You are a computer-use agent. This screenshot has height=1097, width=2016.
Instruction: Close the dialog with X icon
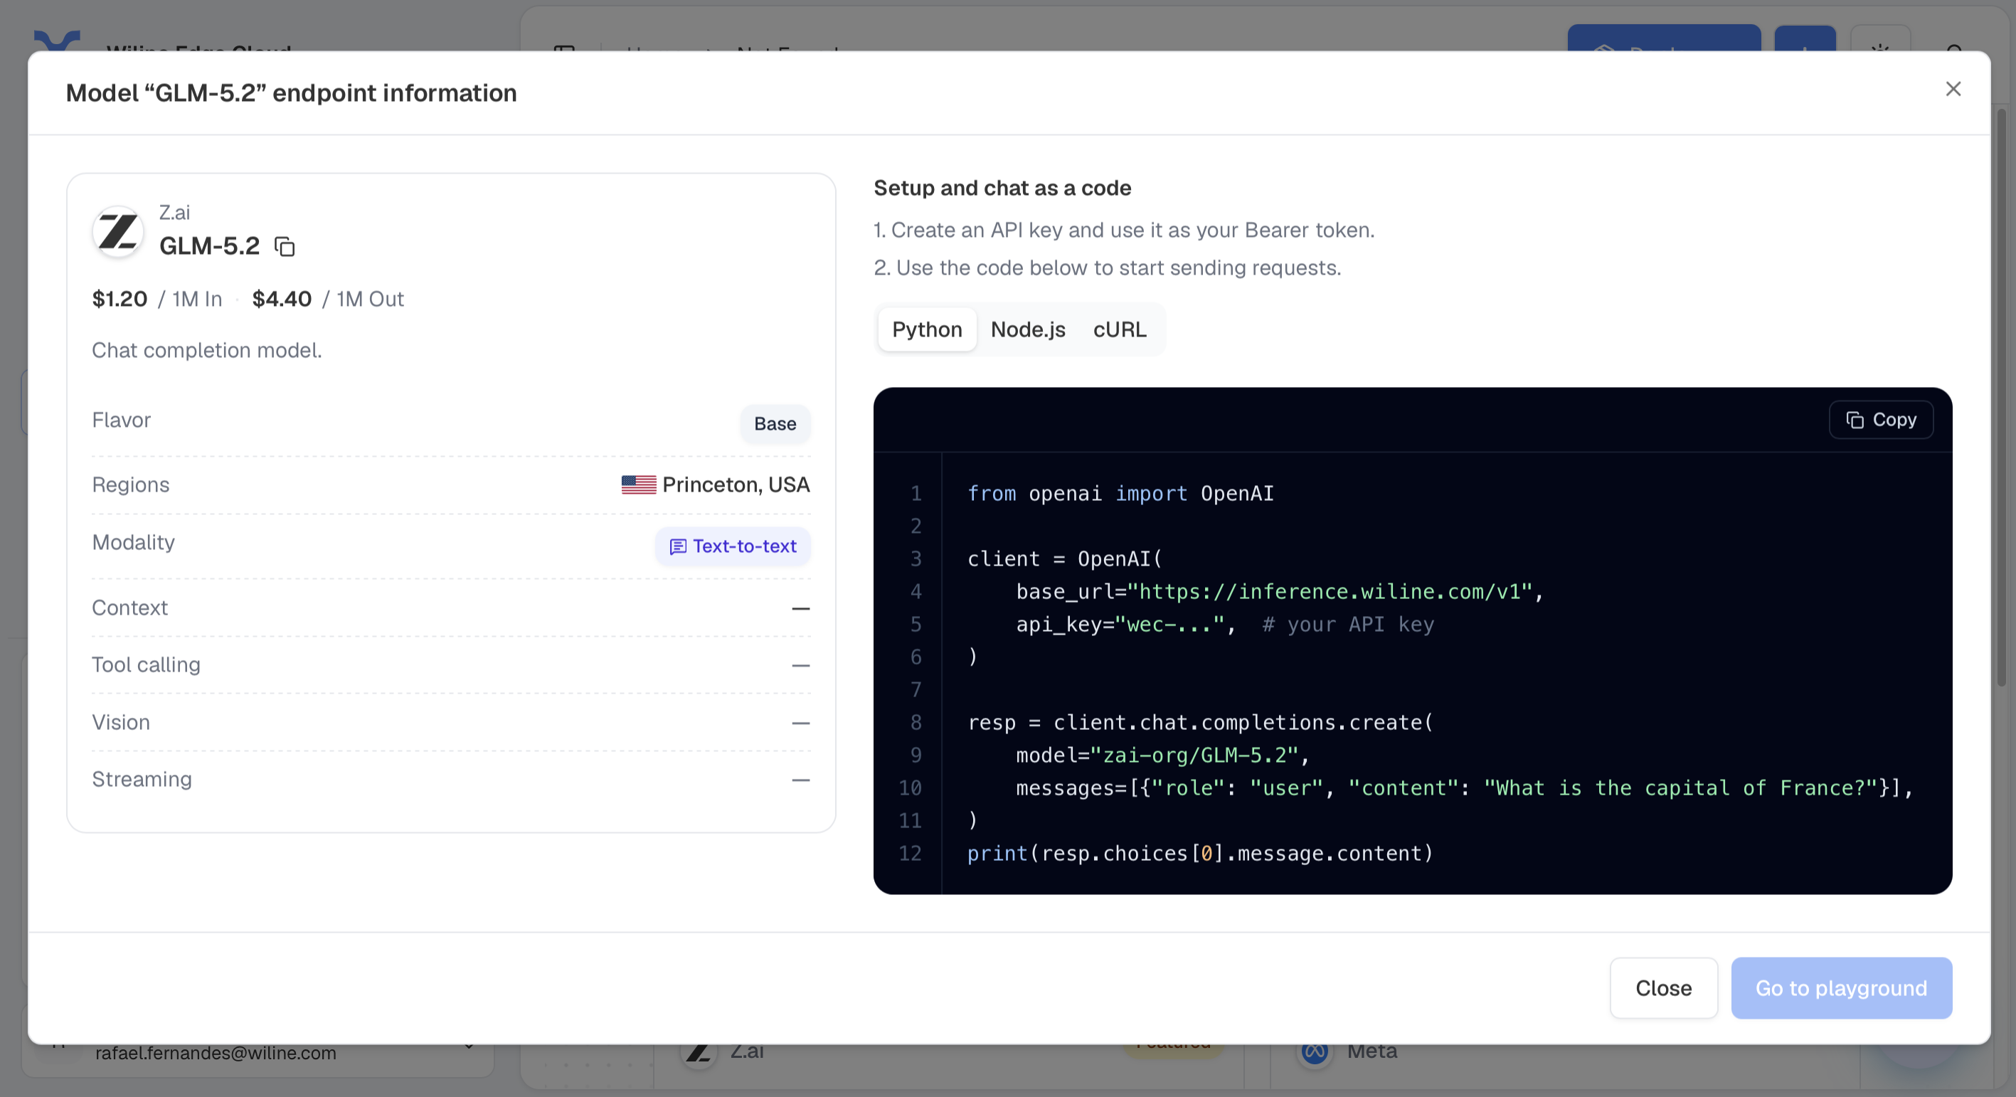click(1953, 89)
